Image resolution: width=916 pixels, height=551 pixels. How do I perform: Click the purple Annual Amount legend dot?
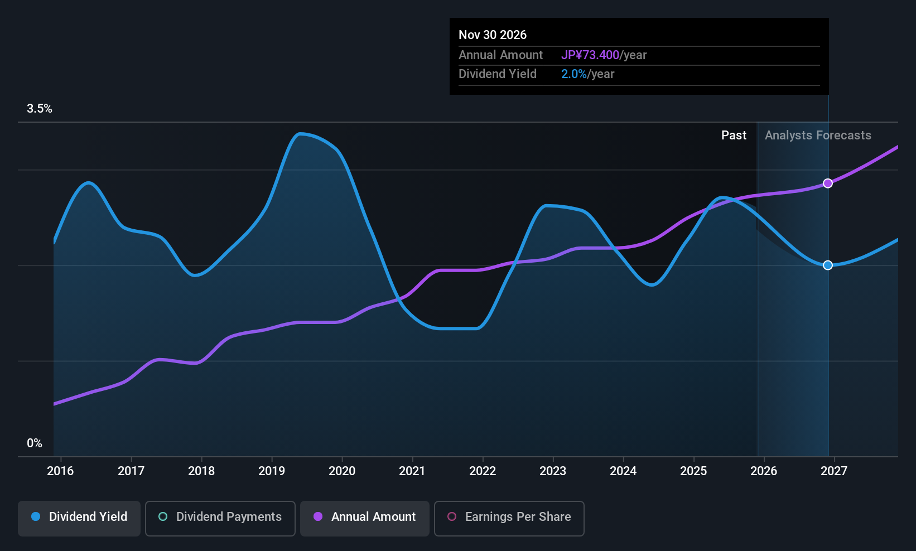click(x=318, y=517)
